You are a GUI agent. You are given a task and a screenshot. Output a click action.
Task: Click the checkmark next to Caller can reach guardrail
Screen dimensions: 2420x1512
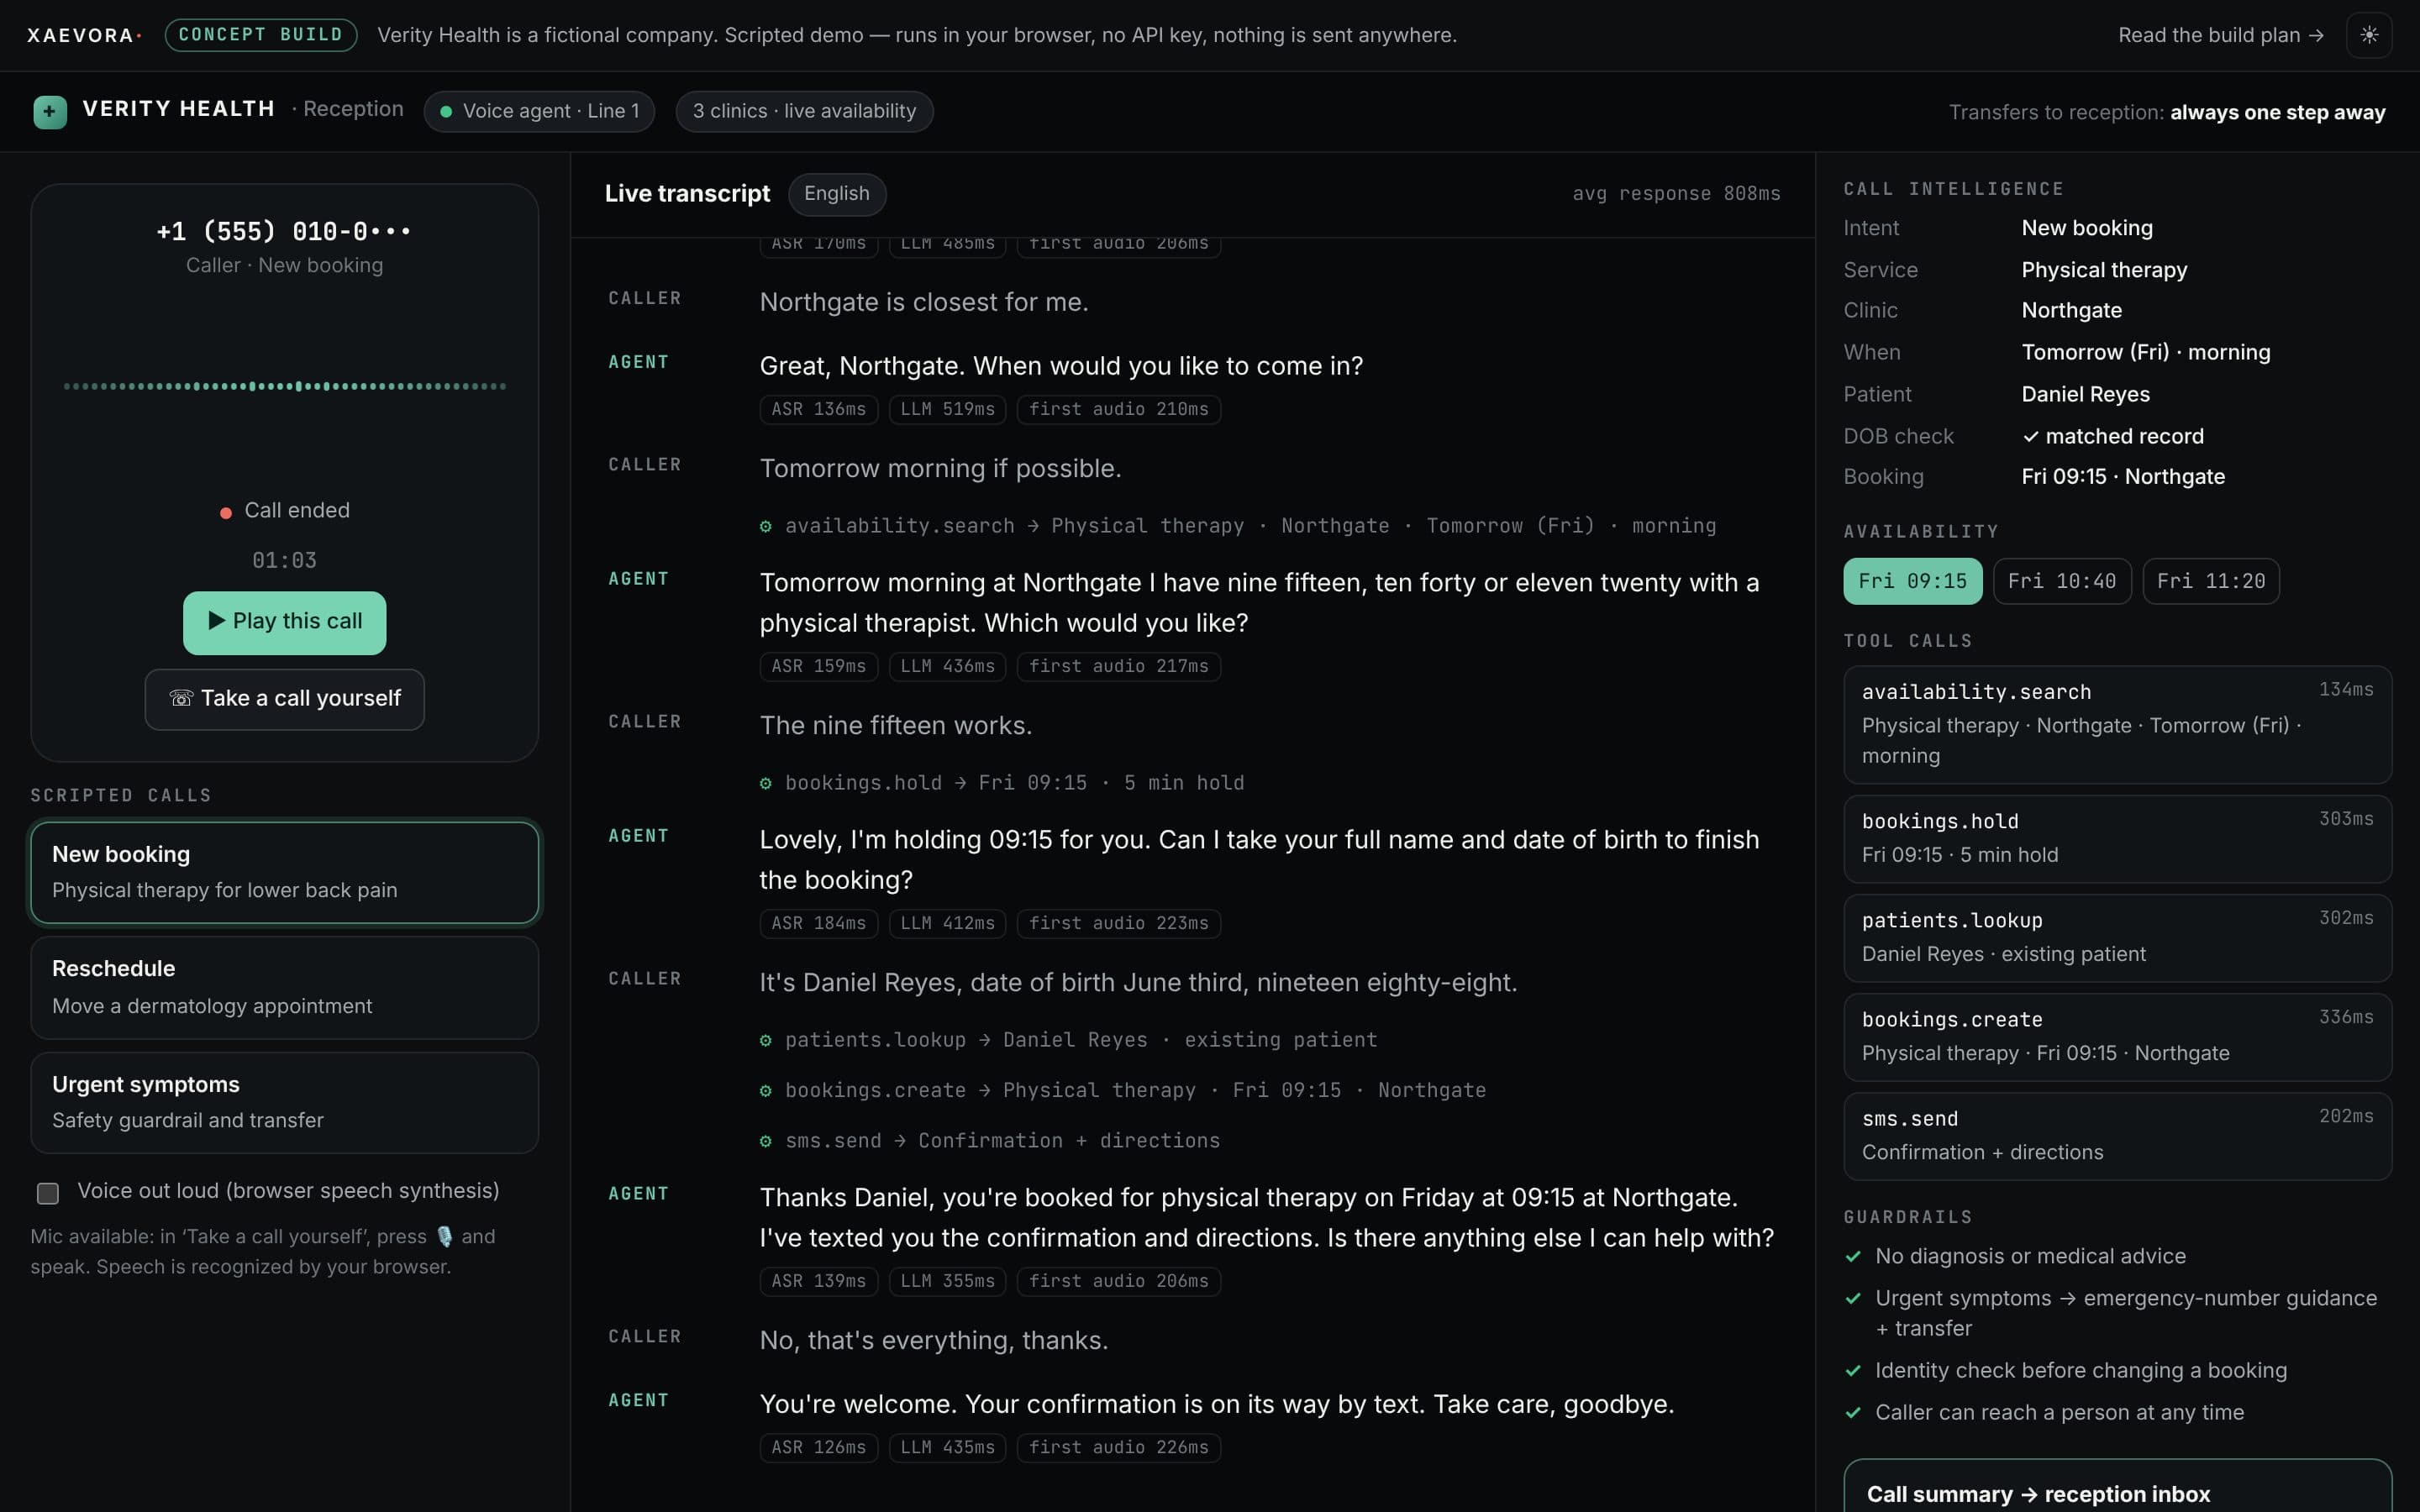click(1853, 1412)
